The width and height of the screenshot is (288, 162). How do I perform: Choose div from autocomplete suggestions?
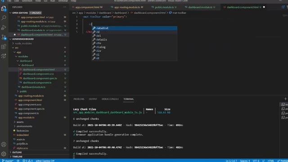pyautogui.click(x=135, y=51)
